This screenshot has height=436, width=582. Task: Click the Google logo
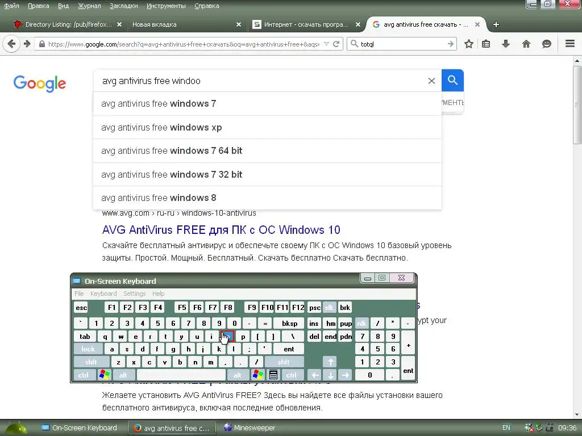(x=40, y=83)
